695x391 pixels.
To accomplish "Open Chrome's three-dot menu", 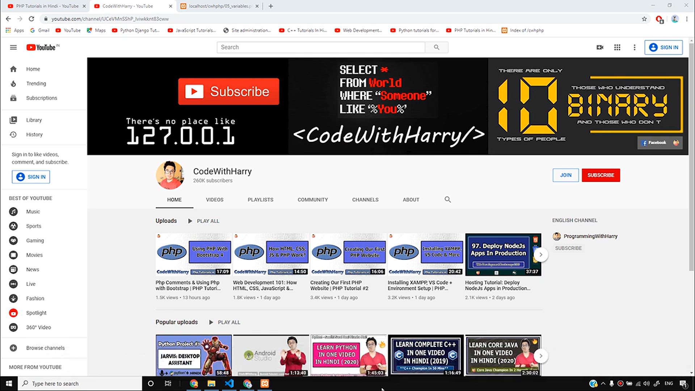I will coord(687,19).
